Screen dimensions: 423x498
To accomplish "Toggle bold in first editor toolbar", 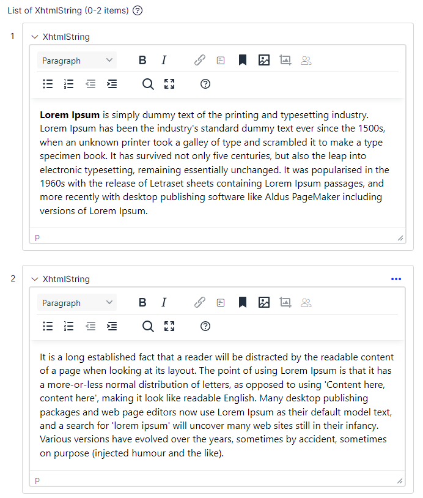I will point(142,61).
